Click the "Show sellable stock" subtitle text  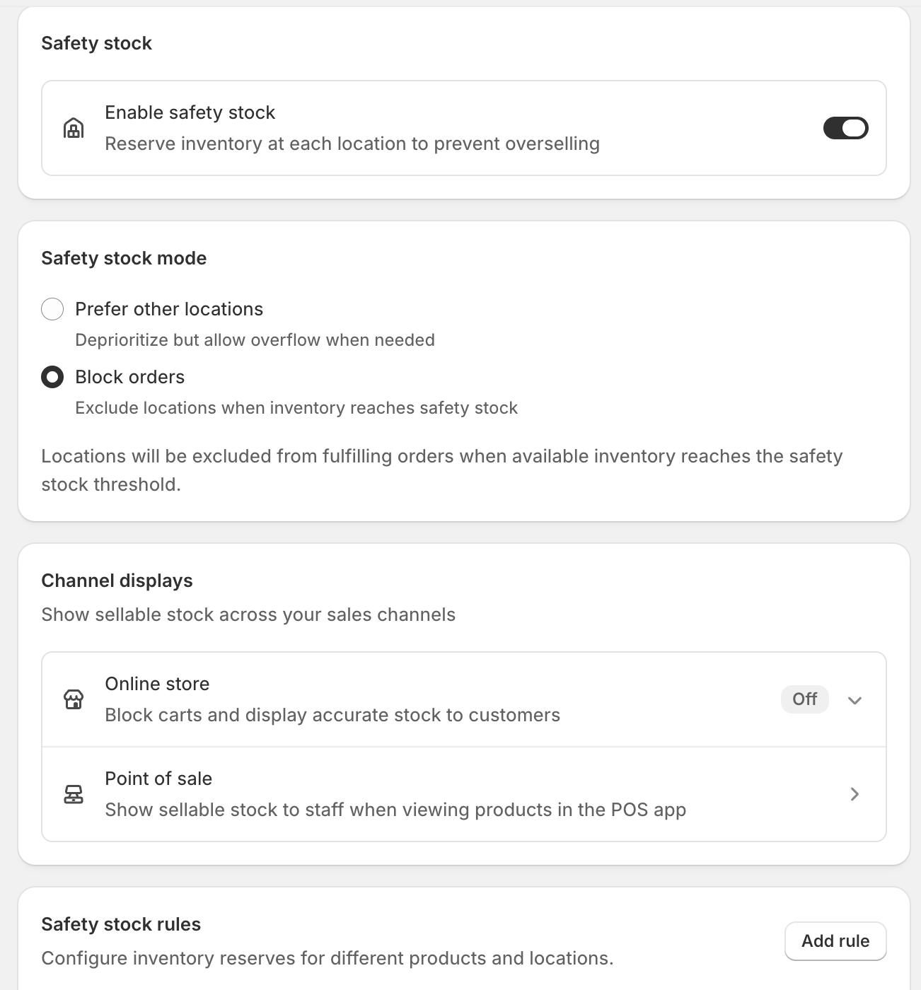point(248,614)
